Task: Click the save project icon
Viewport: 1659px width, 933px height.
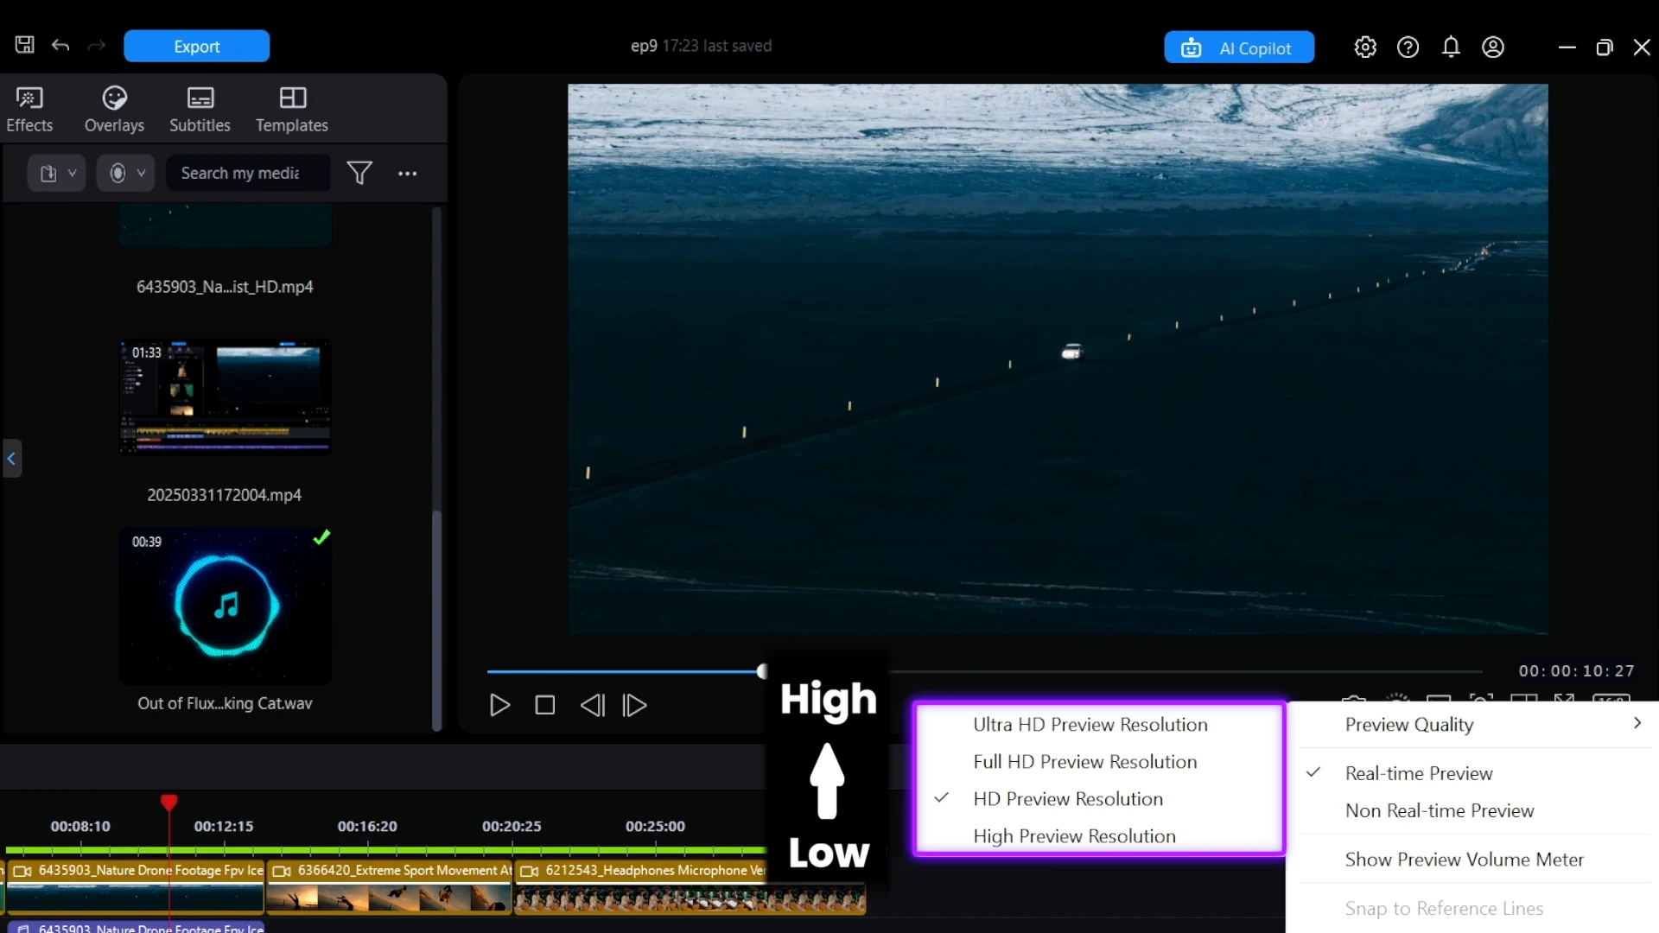Action: click(25, 46)
